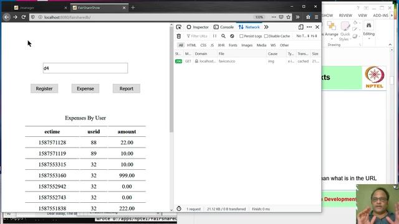This screenshot has width=399, height=224.
Task: Click the text field containing d4
Action: tap(85, 68)
